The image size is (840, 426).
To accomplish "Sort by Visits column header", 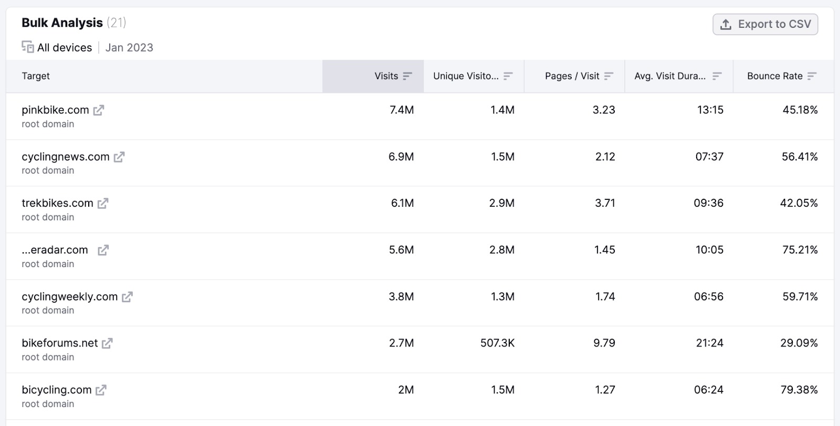I will [x=373, y=76].
